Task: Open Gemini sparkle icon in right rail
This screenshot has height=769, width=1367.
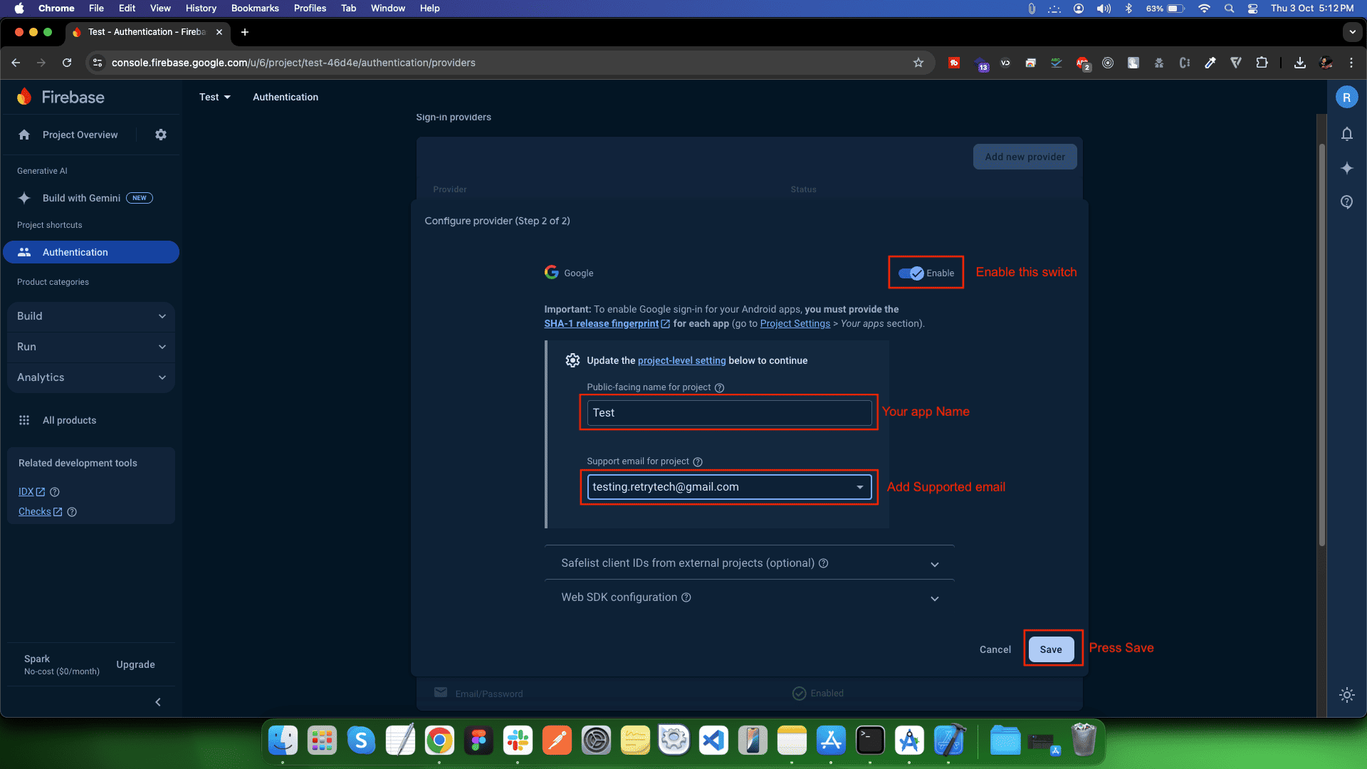Action: 1346,168
